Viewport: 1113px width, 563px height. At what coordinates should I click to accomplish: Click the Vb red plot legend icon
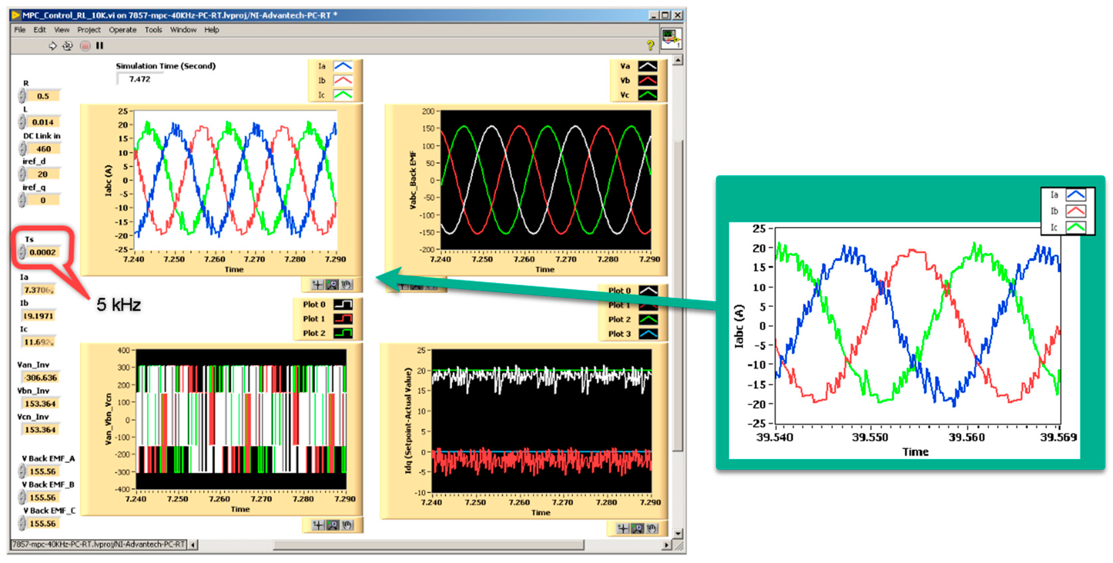(x=648, y=80)
